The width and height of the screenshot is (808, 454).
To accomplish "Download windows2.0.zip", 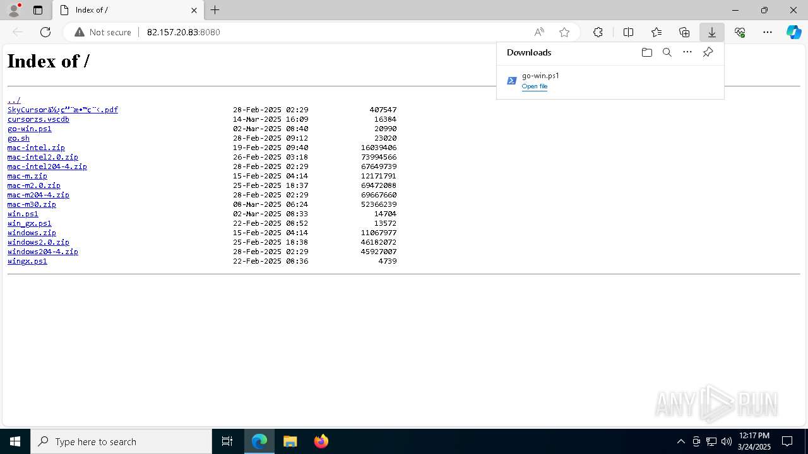I will (39, 242).
